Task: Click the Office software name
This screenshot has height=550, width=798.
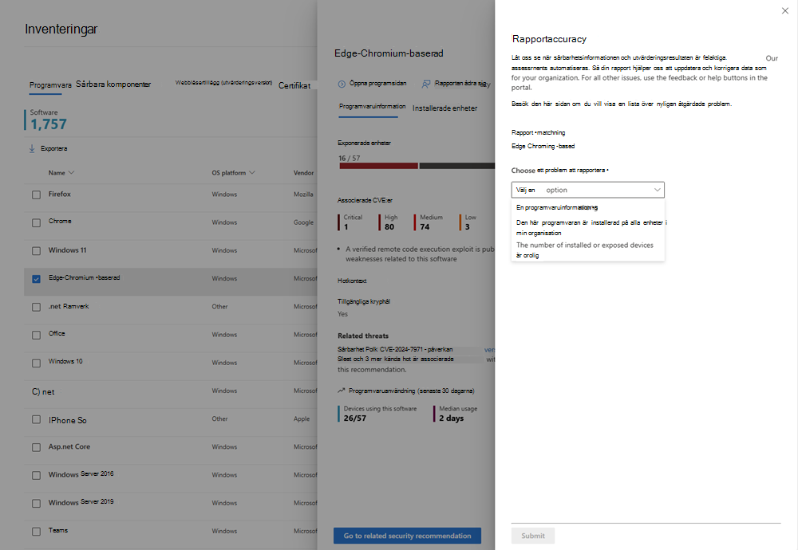Action: point(57,333)
